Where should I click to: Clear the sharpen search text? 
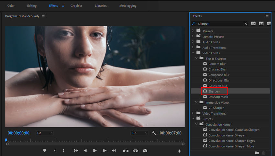pyautogui.click(x=246, y=24)
